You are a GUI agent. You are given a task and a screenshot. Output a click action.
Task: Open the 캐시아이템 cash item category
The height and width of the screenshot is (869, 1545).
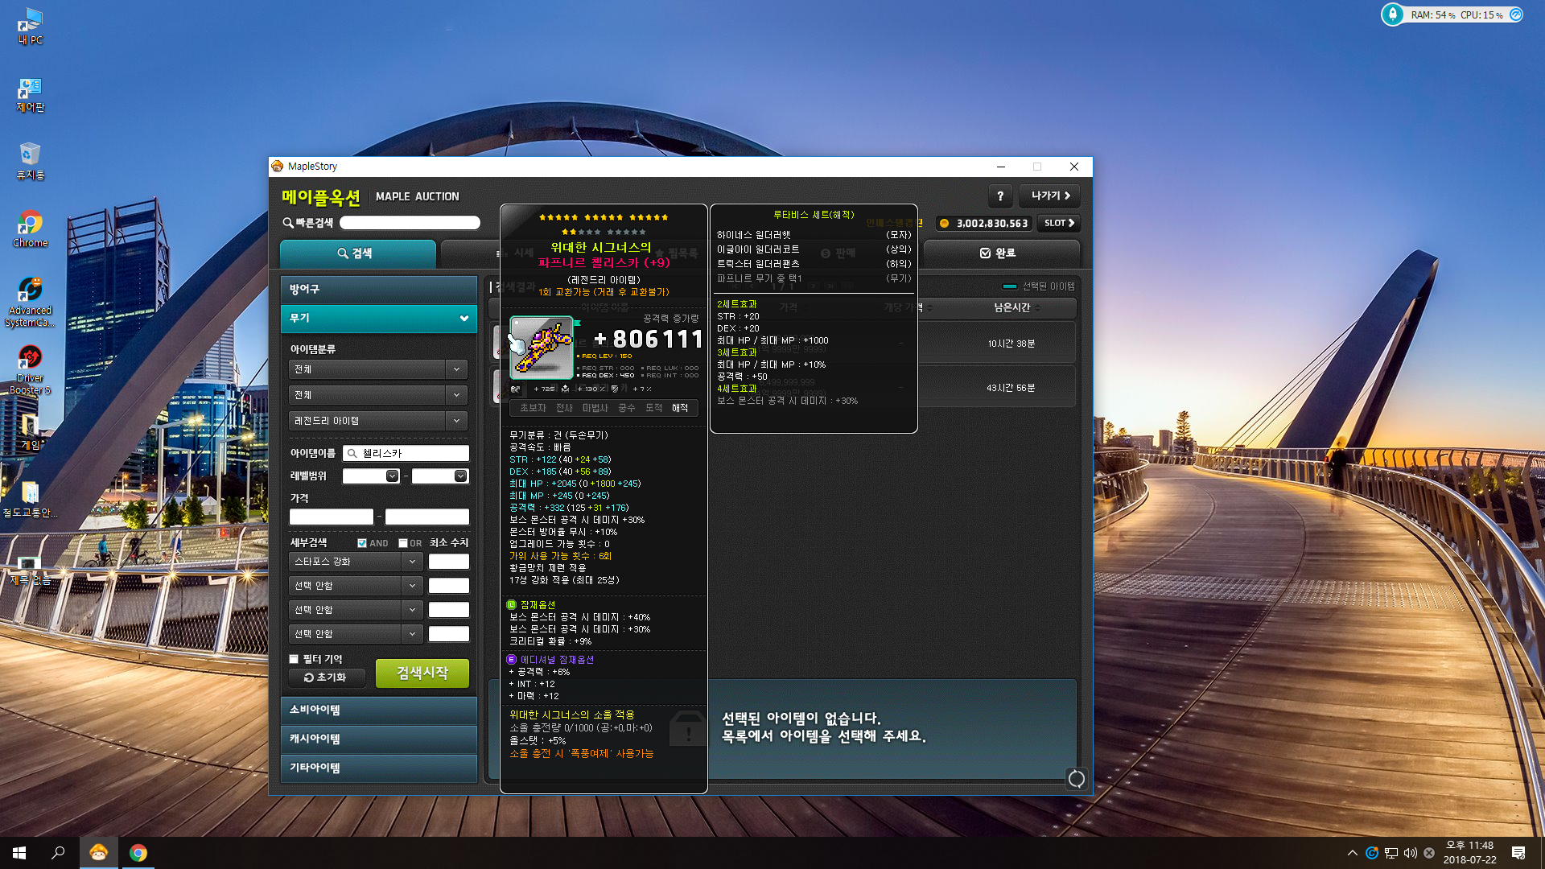[x=378, y=739]
